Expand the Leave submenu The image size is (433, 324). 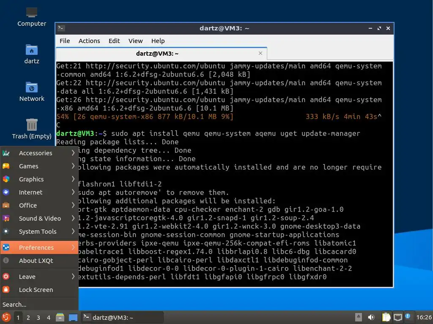[39, 276]
